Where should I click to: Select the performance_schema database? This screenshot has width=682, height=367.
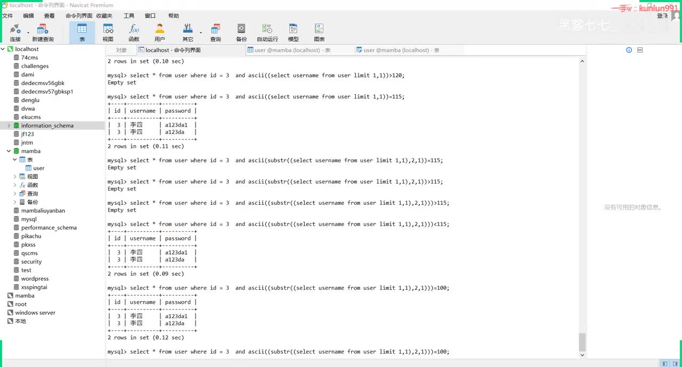tap(48, 228)
